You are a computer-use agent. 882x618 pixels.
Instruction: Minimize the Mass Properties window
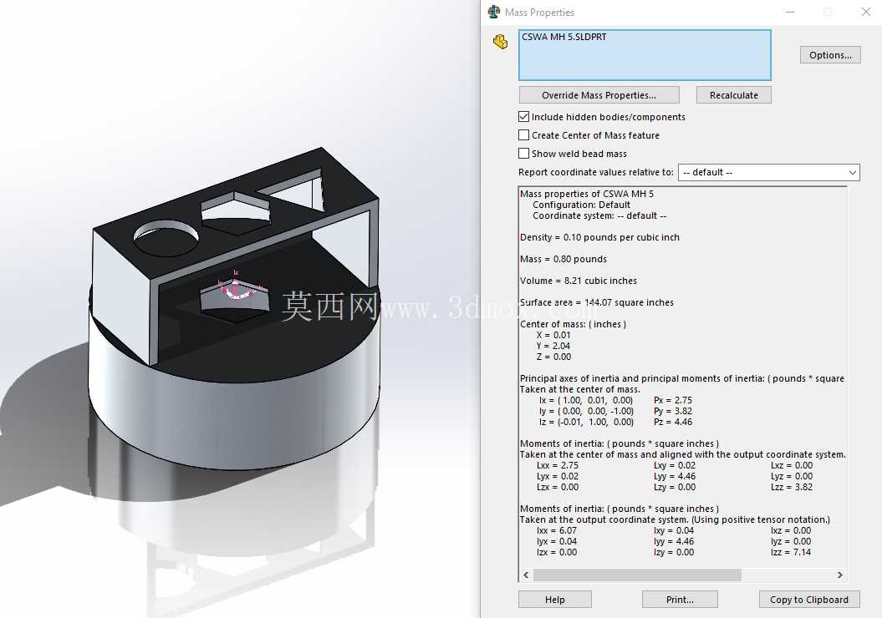click(x=790, y=12)
